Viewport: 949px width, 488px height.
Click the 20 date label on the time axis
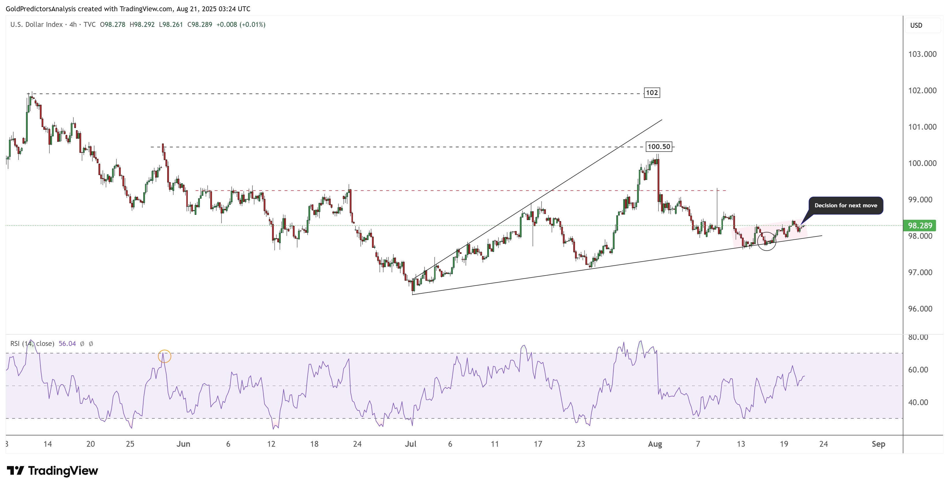(91, 444)
